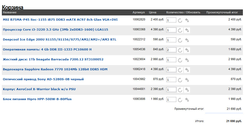This screenshot has height=126, width=245.
Task: Remove the MSI B75MA-P45 motherboard from cart
Action: tap(187, 20)
